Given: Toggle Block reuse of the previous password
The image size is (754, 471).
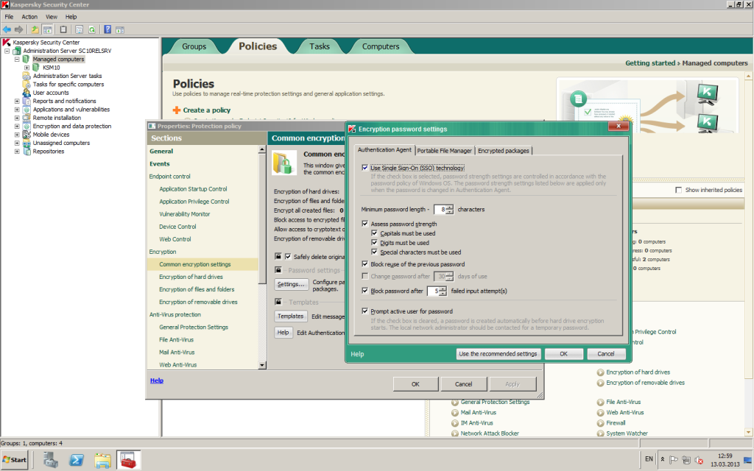Looking at the screenshot, I should point(365,264).
